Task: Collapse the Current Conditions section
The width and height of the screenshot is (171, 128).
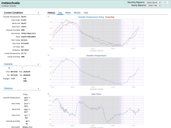Action: 38,13
